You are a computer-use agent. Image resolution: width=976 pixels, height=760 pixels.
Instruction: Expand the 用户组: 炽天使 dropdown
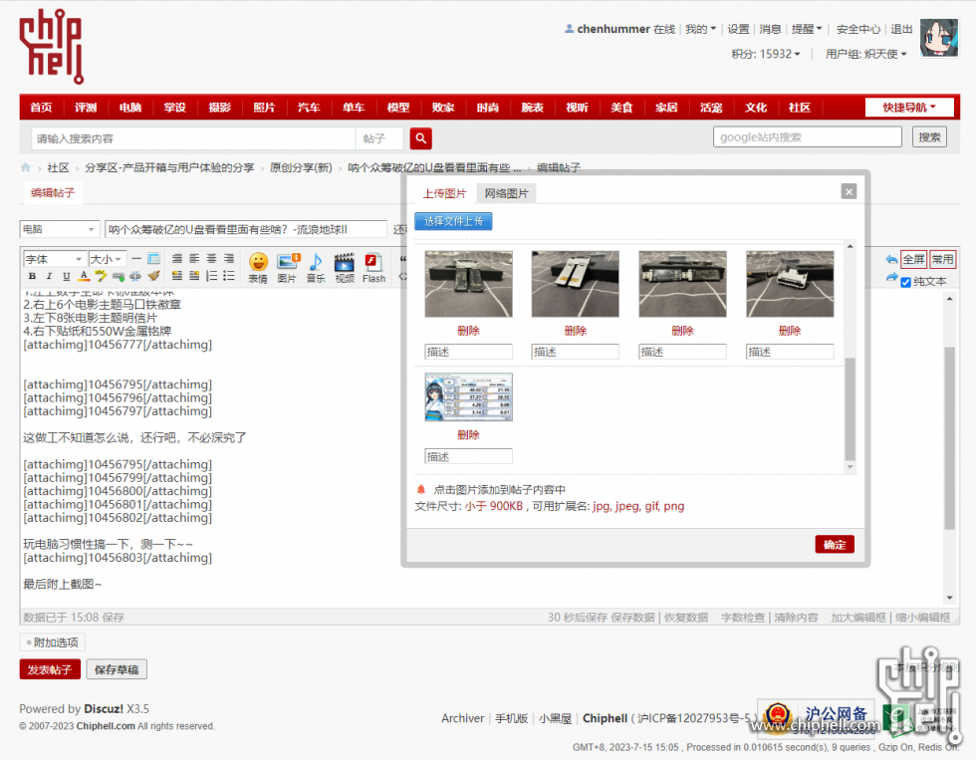tap(865, 54)
